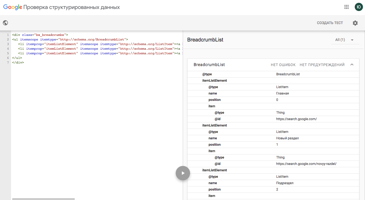Open the Google apps grid menu

pyautogui.click(x=347, y=7)
